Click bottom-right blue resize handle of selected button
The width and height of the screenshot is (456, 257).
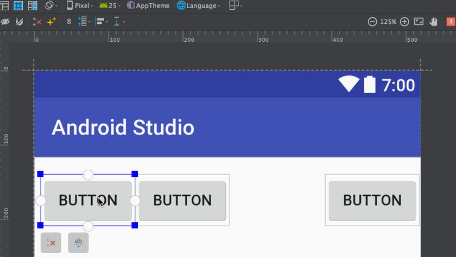[x=135, y=225]
